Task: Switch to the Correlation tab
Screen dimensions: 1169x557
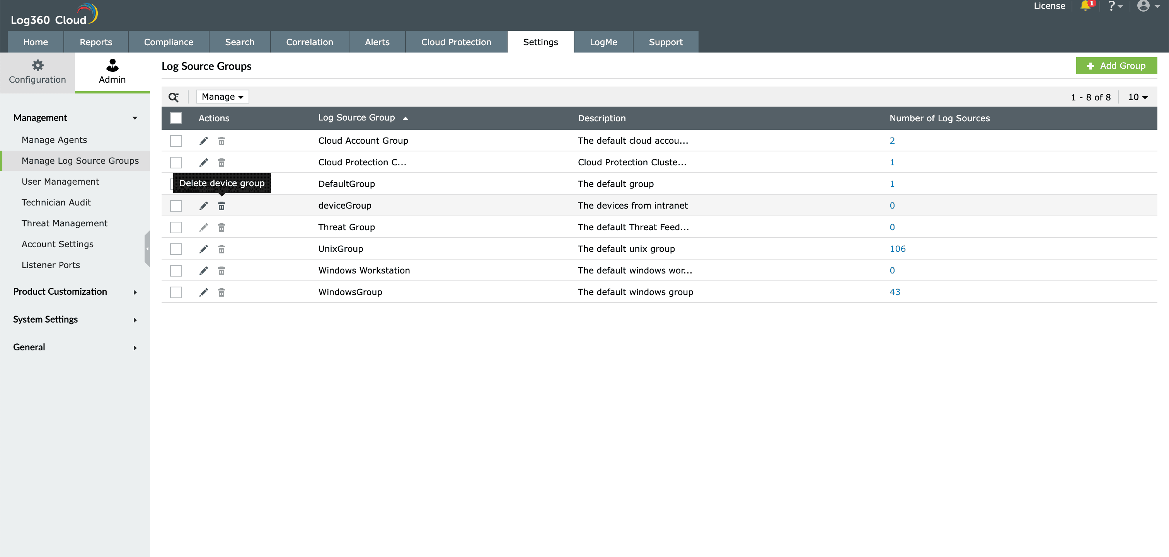Action: click(x=310, y=42)
